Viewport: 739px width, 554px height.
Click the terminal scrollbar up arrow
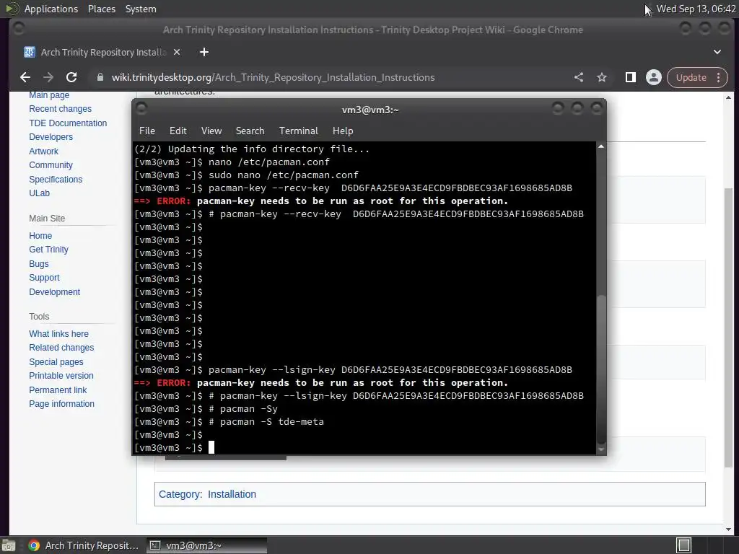[601, 147]
